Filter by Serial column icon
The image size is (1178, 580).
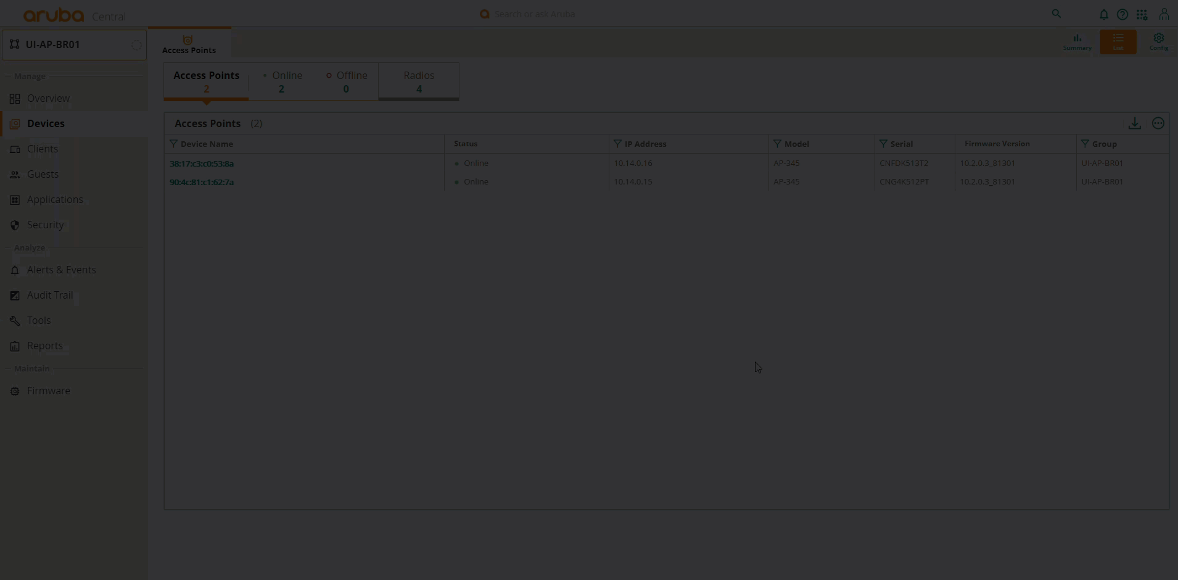(883, 144)
